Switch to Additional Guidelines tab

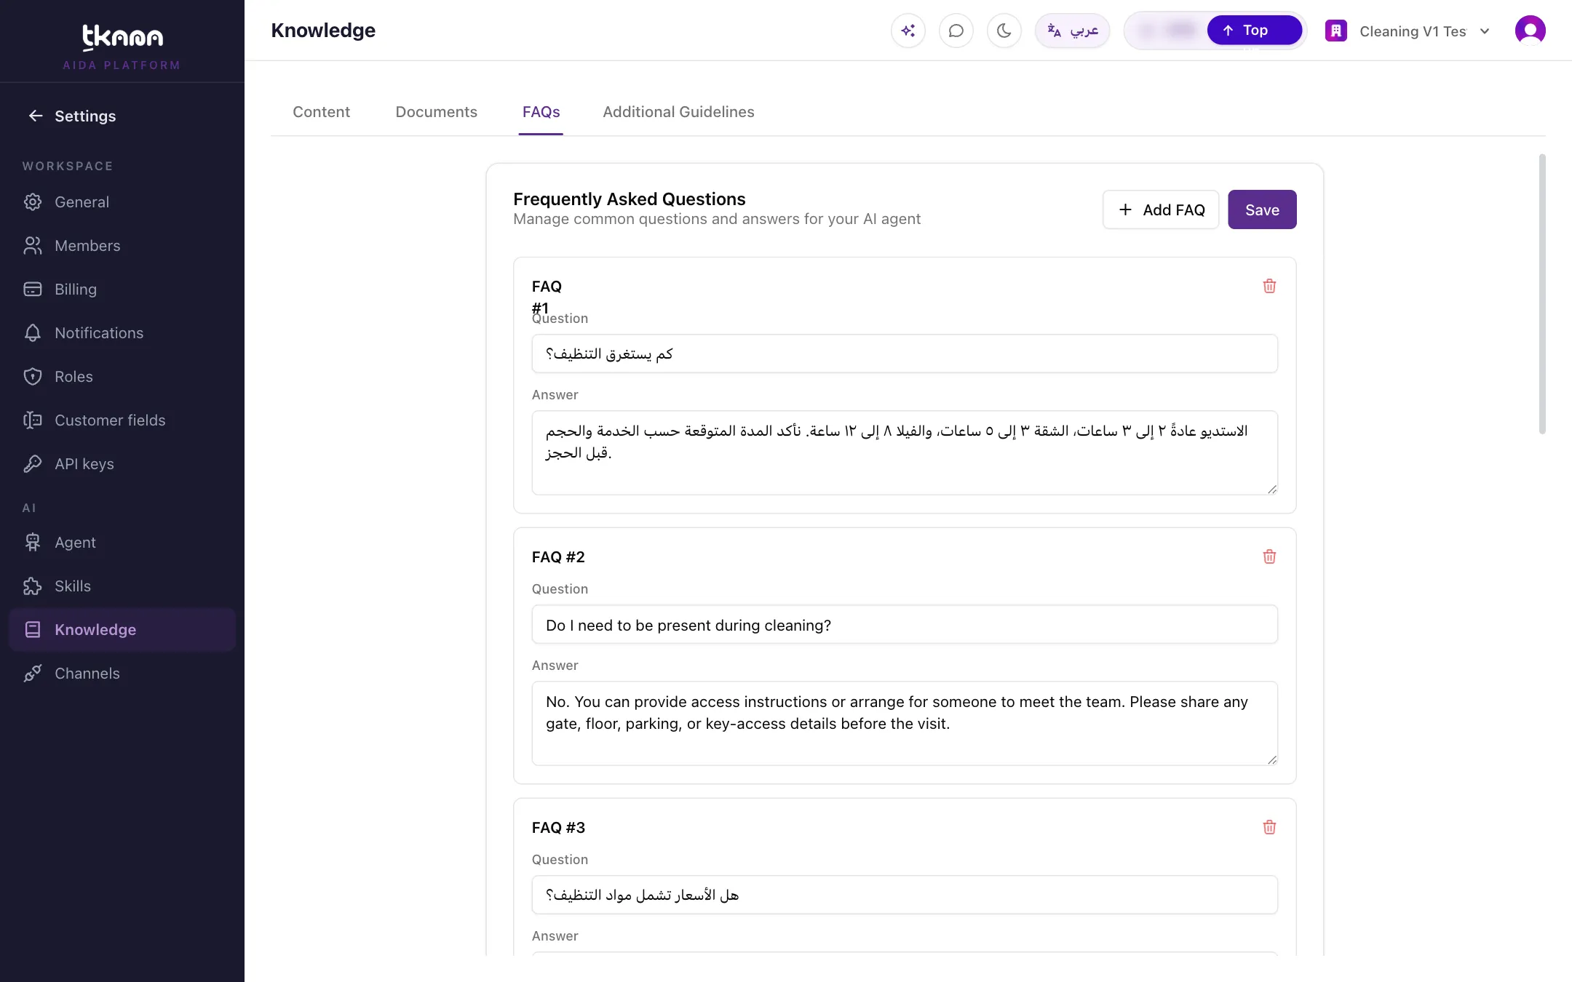tap(678, 112)
